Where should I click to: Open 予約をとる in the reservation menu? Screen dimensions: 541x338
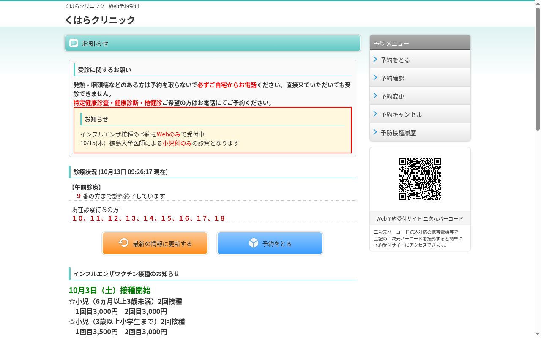pos(420,60)
